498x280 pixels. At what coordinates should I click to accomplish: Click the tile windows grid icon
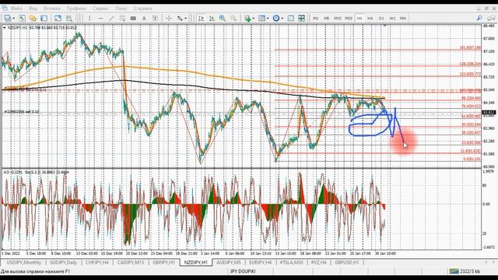point(301,19)
